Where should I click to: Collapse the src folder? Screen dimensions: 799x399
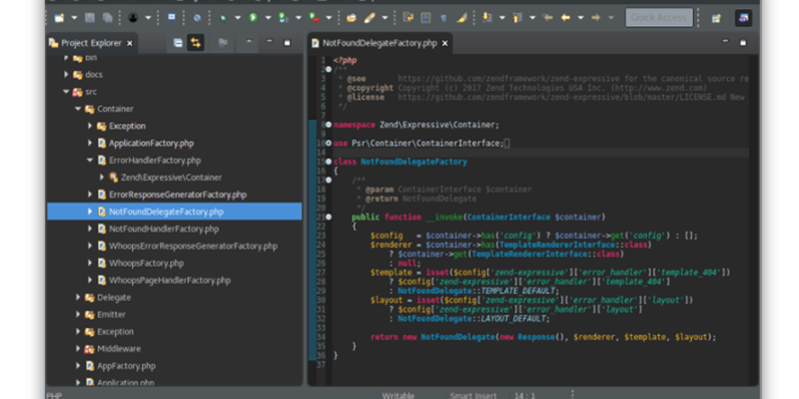(66, 91)
